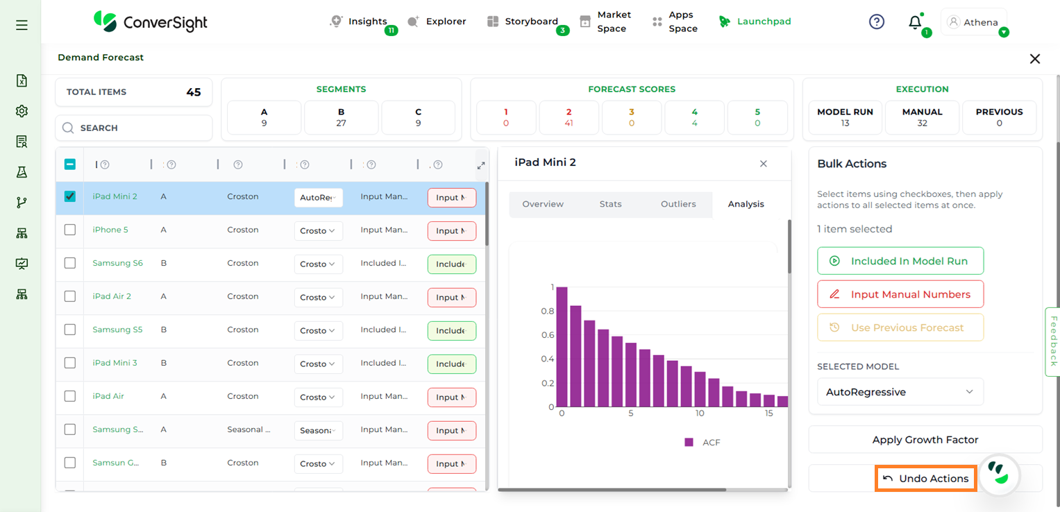Uncheck the iPad Mini 2 checkbox
Screen dimensions: 1060x512
[70, 196]
